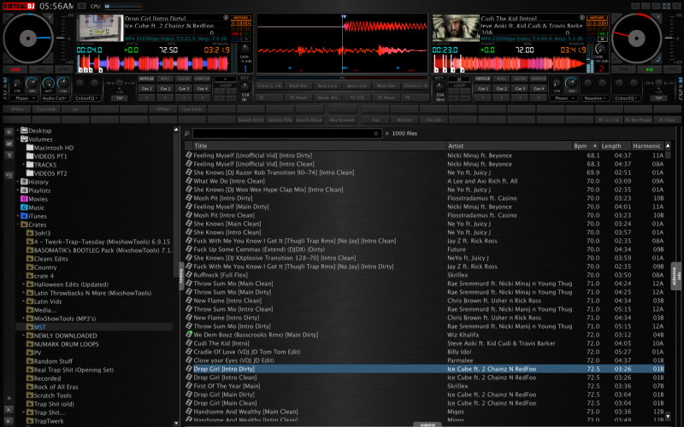Click the green play/pause button on the right deck

(x=649, y=69)
